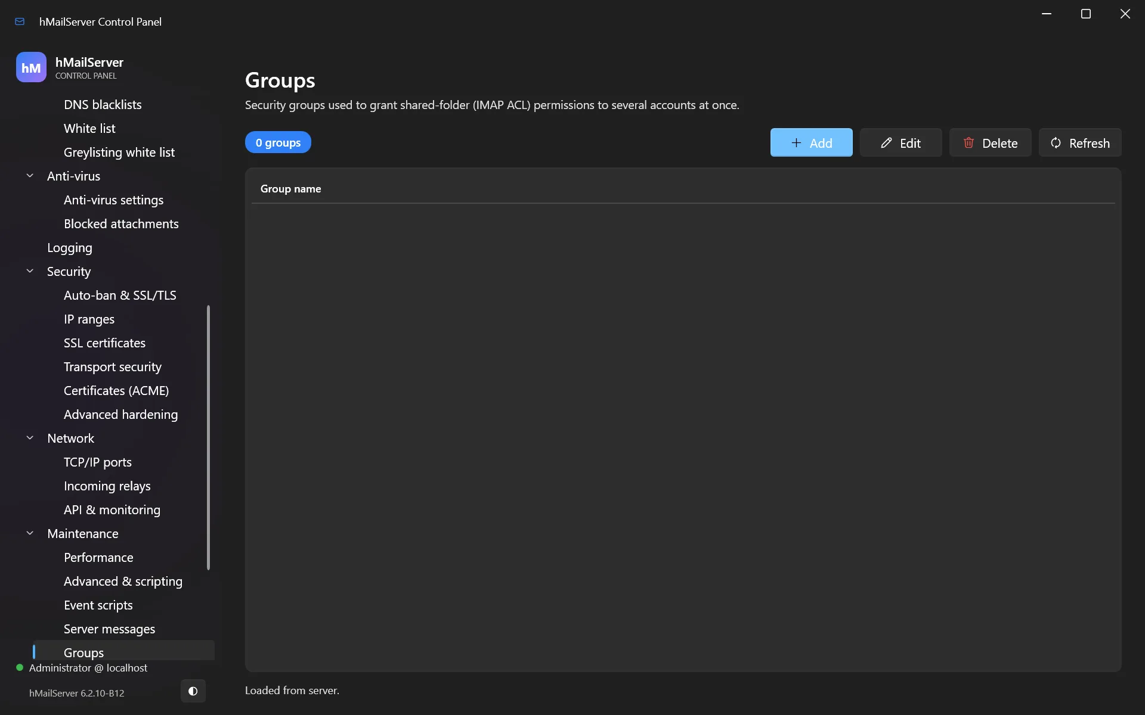Collapse the Maintenance tree chevron

30,533
